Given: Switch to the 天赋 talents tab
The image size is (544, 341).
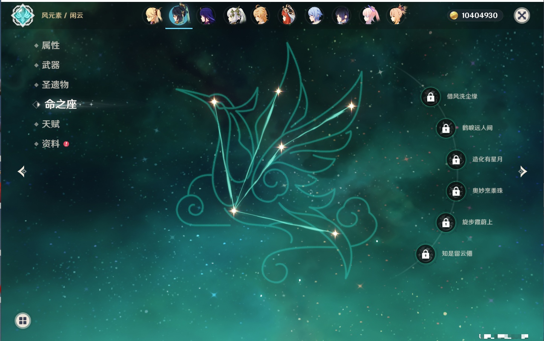Looking at the screenshot, I should [x=50, y=124].
